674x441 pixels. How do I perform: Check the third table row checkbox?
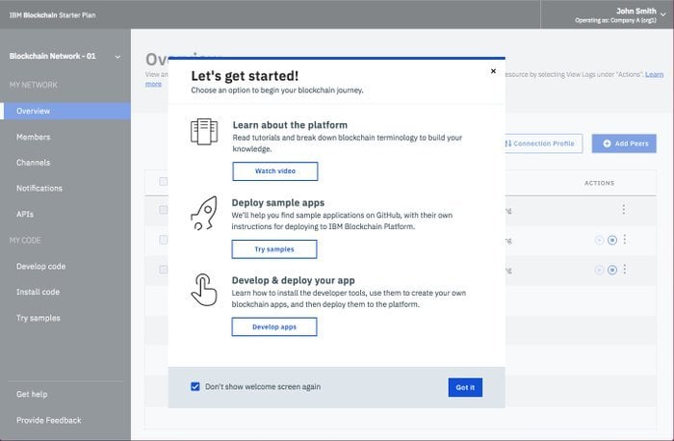[x=164, y=270]
